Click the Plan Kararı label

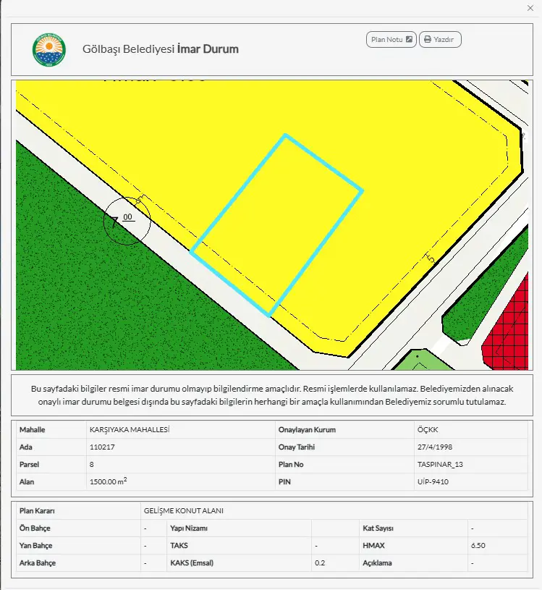(x=37, y=511)
